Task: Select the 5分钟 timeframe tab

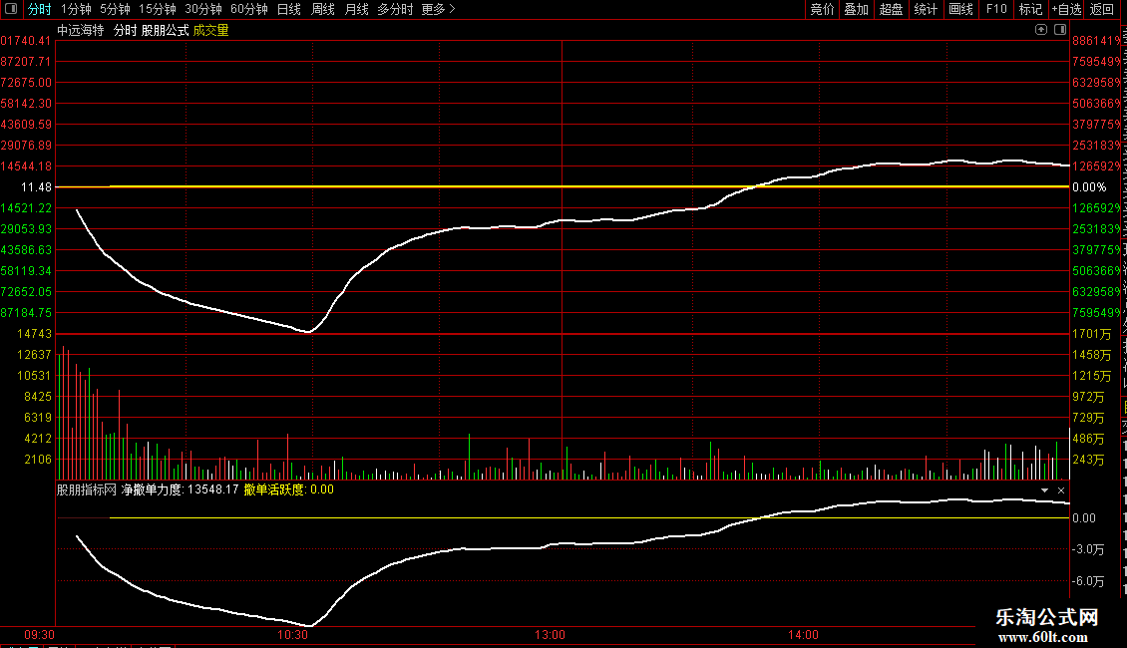Action: 115,9
